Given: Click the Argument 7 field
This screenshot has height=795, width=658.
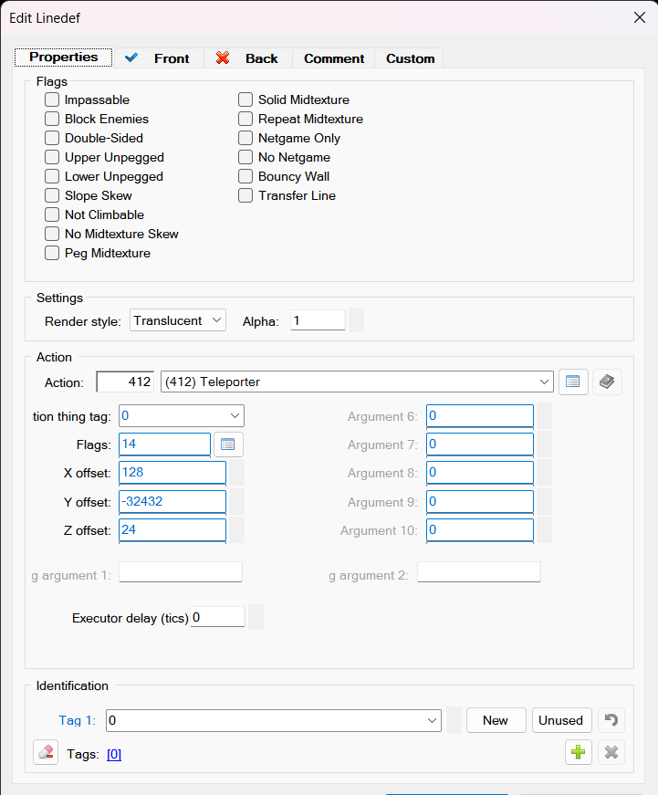Looking at the screenshot, I should pyautogui.click(x=479, y=445).
